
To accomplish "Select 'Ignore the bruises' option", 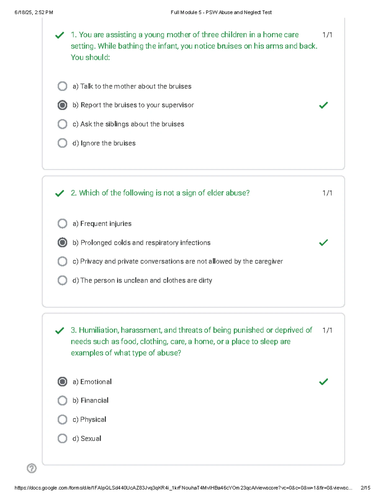I will 62,143.
